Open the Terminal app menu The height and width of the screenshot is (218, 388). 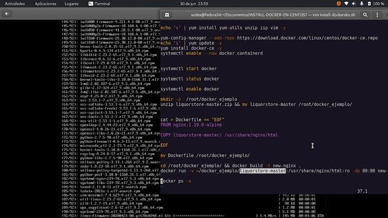coord(99,4)
